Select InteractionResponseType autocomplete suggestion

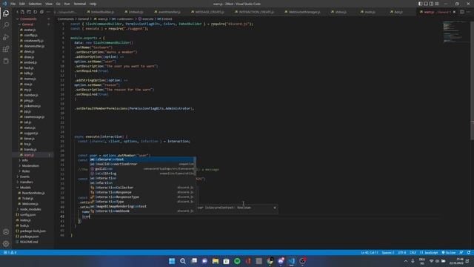pos(142,197)
